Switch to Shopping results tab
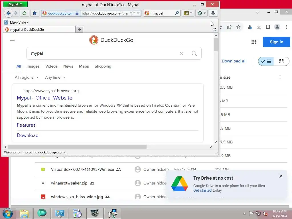The width and height of the screenshot is (292, 219). [103, 66]
